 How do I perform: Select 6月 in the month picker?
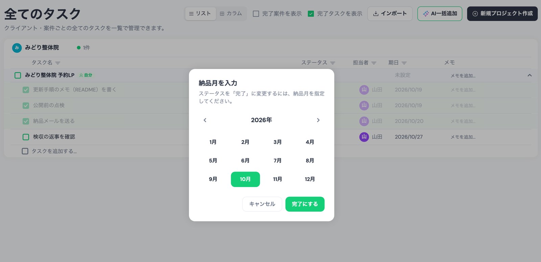click(245, 161)
